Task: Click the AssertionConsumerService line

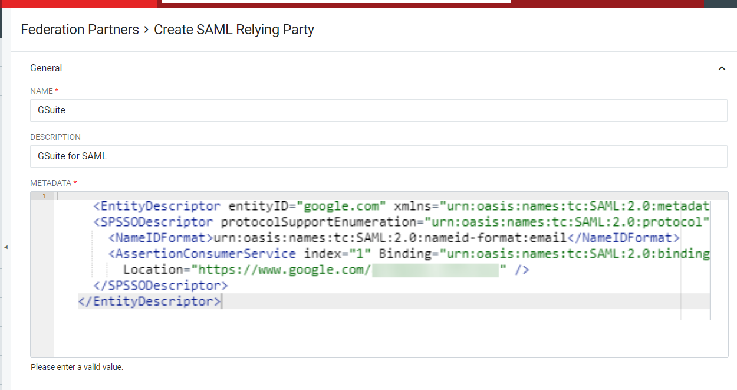Action: [409, 254]
